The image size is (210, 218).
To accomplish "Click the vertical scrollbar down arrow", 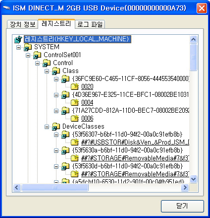I will (x=194, y=179).
